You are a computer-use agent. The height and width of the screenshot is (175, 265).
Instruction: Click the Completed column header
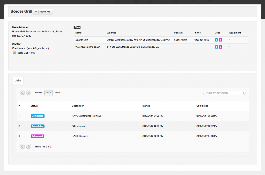tap(202, 106)
